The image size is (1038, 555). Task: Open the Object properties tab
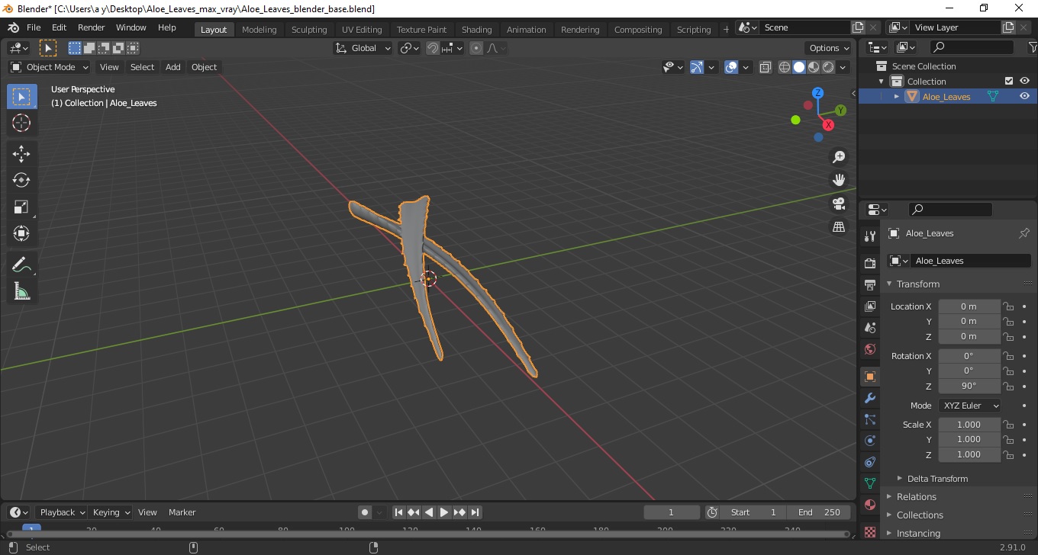click(869, 377)
